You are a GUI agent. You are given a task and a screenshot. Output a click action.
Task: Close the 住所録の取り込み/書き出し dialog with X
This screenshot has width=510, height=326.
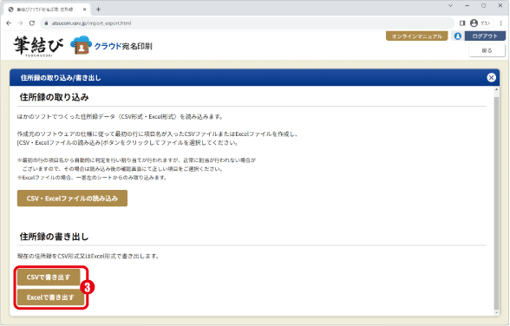[x=491, y=77]
